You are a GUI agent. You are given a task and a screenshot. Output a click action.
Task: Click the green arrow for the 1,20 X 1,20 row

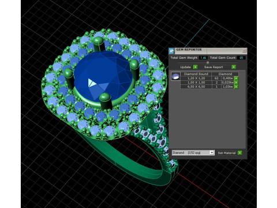(x=236, y=78)
